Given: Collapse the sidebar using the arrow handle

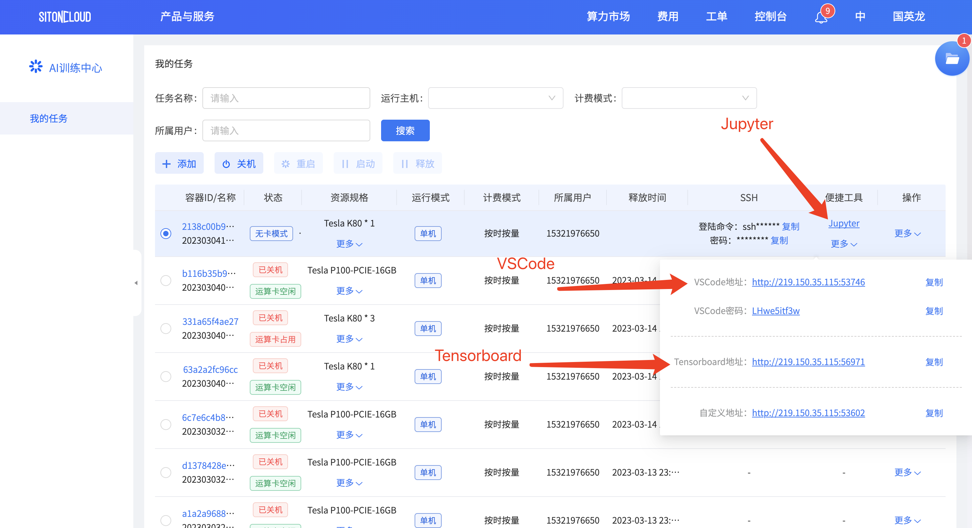Looking at the screenshot, I should point(136,283).
